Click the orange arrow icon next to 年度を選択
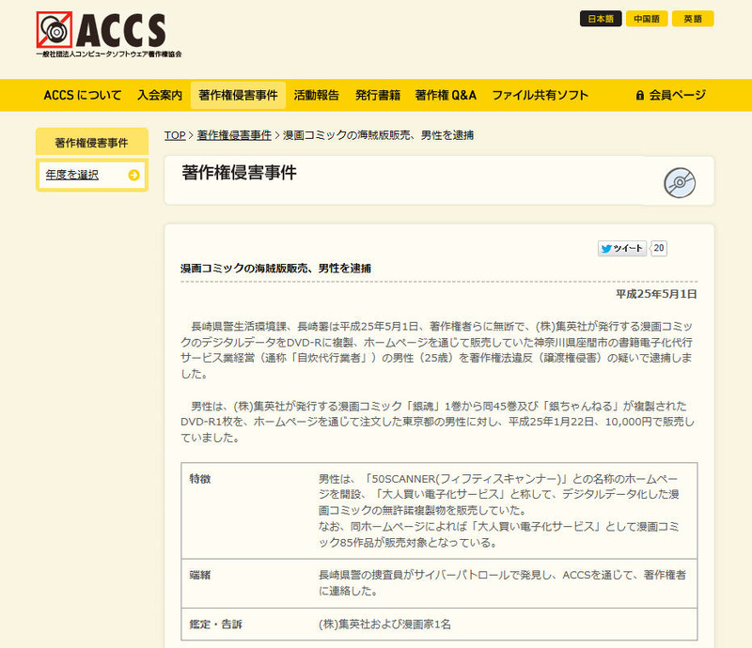 (x=133, y=175)
